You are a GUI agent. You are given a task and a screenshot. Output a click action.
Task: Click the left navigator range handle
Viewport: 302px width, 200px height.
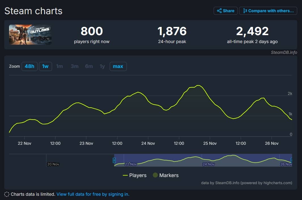[x=114, y=160]
